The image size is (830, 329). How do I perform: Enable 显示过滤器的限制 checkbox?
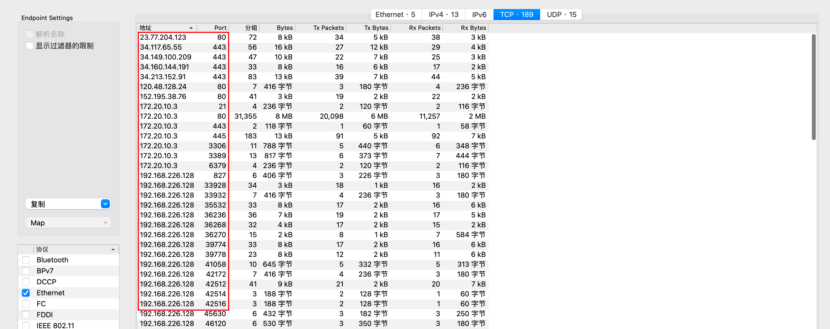pos(30,46)
